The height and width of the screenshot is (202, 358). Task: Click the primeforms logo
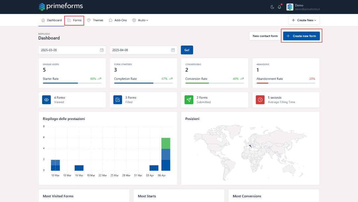61,7
